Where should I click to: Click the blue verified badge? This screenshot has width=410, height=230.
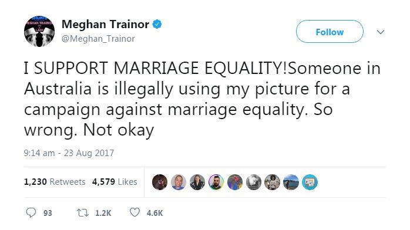(157, 25)
